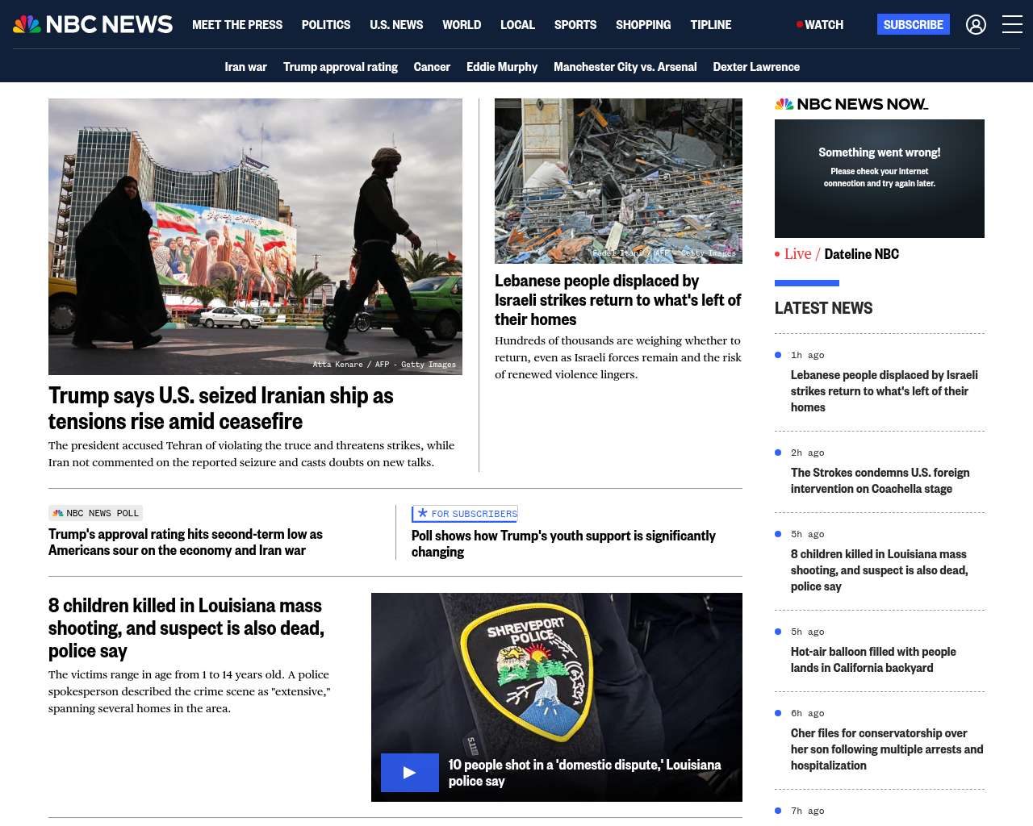
Task: Click the red live dot near Watch
Action: click(x=799, y=25)
